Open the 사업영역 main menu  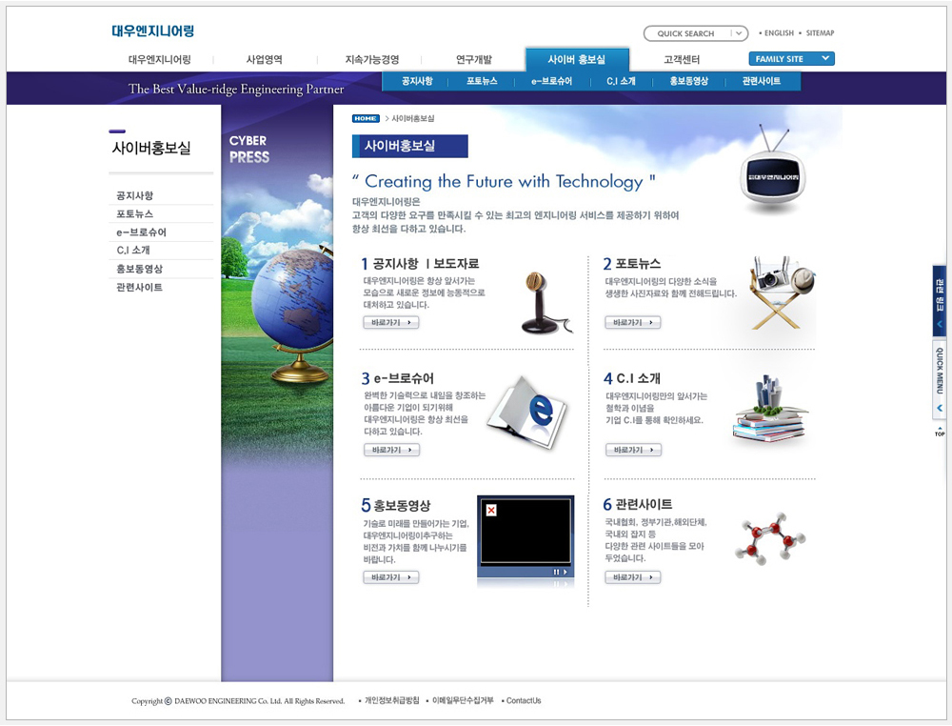(x=265, y=60)
